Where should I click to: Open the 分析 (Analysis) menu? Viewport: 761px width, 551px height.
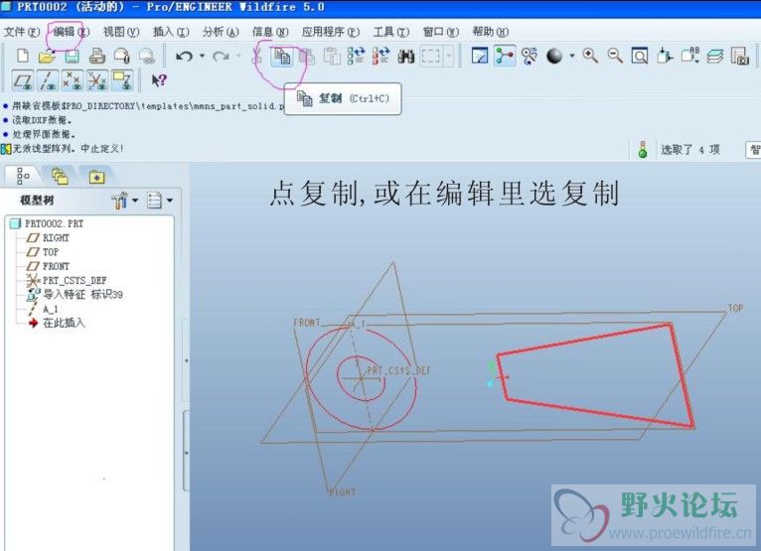[221, 32]
